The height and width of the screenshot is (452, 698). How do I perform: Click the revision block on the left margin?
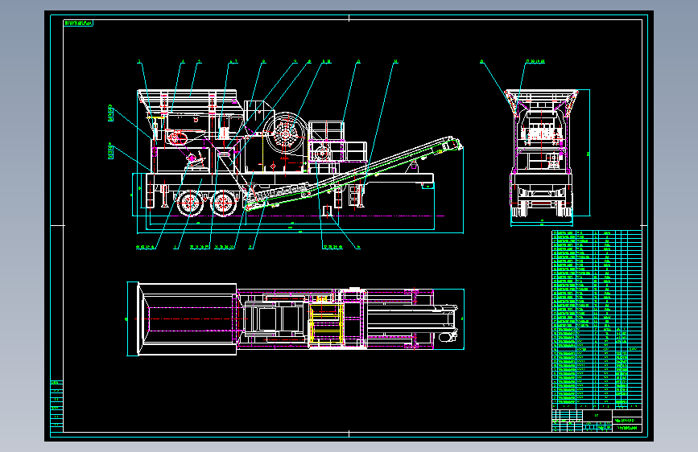pos(57,405)
